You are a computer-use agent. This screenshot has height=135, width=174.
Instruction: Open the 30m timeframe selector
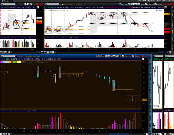click(x=113, y=56)
